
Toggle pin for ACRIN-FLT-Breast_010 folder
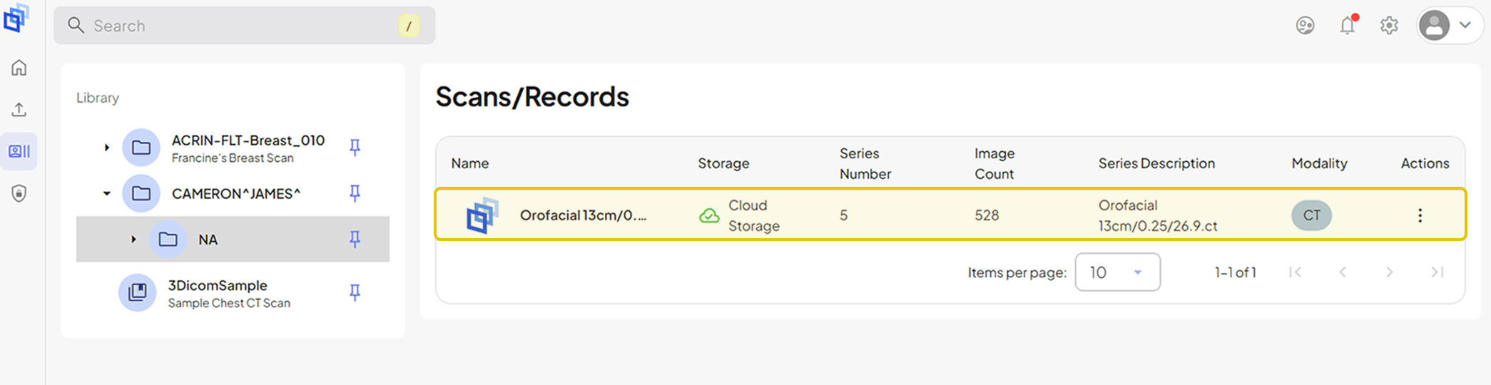[355, 148]
